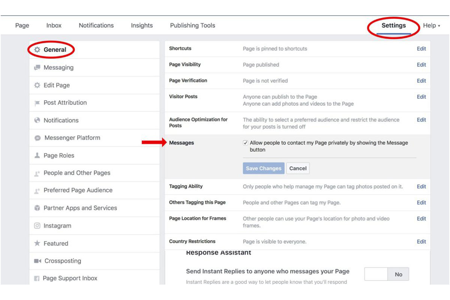This screenshot has height=300, width=450.
Task: Click the Post Attribution flag icon
Action: (37, 103)
